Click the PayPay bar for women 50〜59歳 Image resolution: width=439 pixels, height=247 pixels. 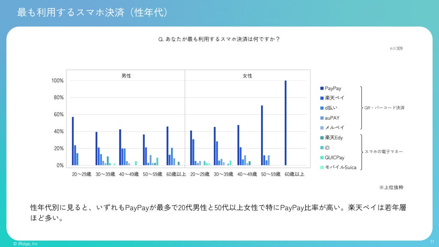262,135
